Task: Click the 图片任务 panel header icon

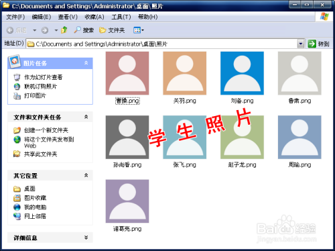Action: (14, 61)
